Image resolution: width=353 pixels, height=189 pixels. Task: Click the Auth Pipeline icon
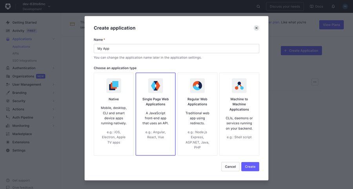tap(8, 117)
